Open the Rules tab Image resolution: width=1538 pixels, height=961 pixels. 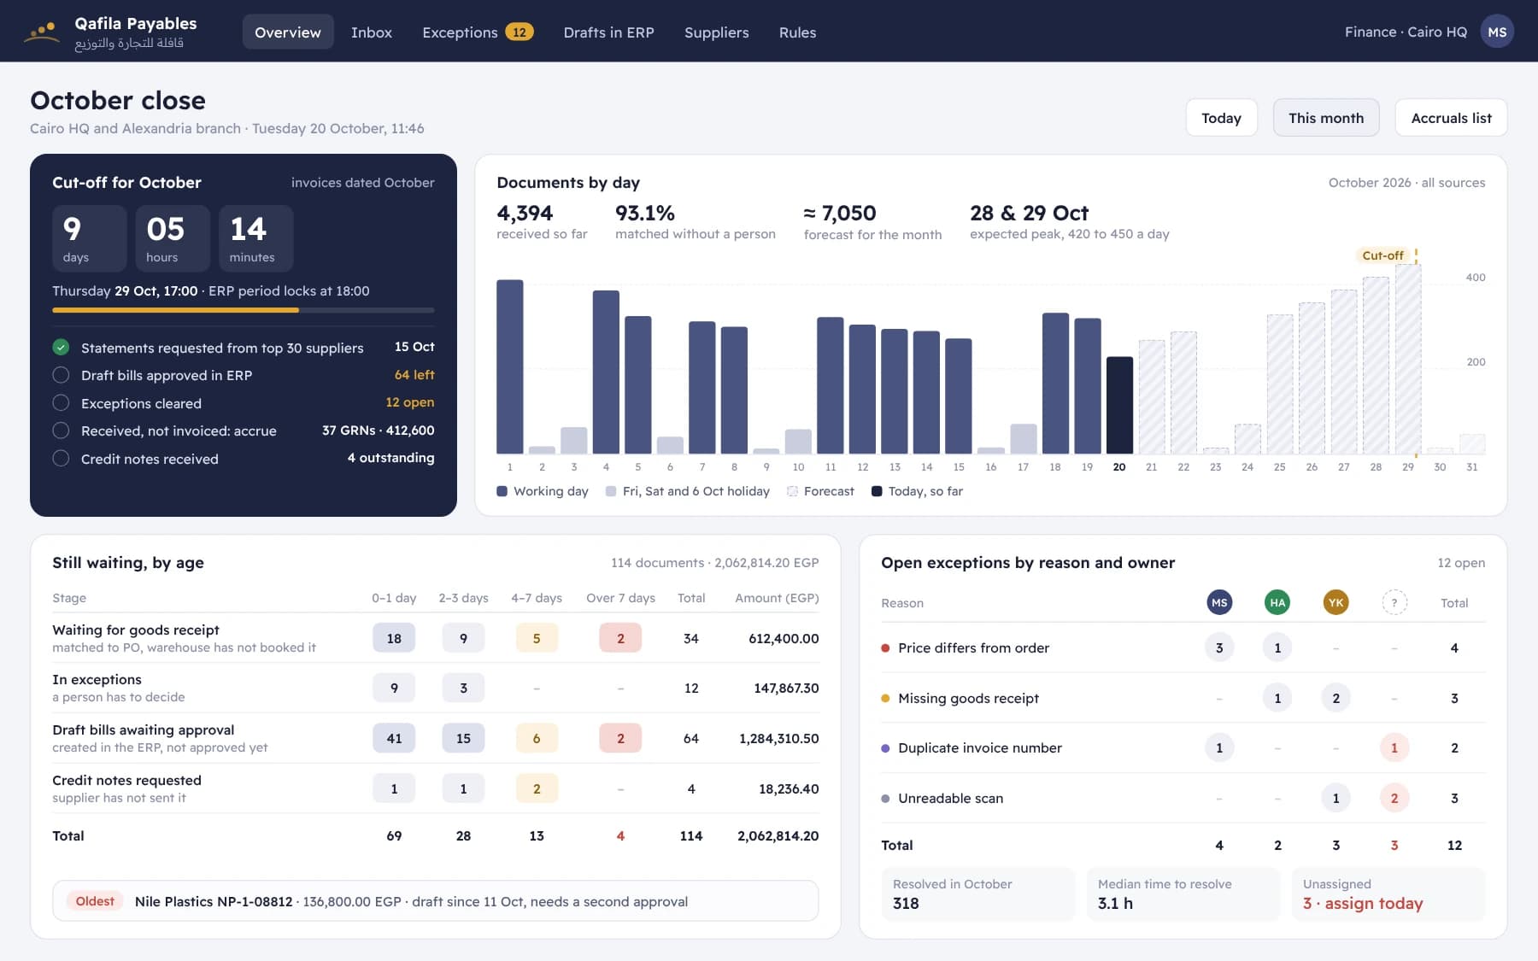[797, 32]
